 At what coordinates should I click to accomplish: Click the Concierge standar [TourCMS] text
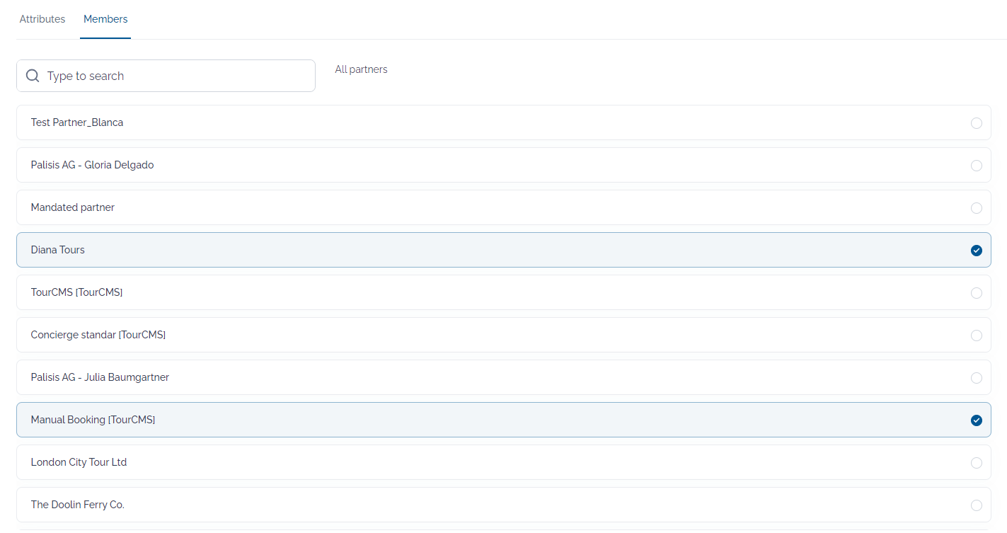98,335
